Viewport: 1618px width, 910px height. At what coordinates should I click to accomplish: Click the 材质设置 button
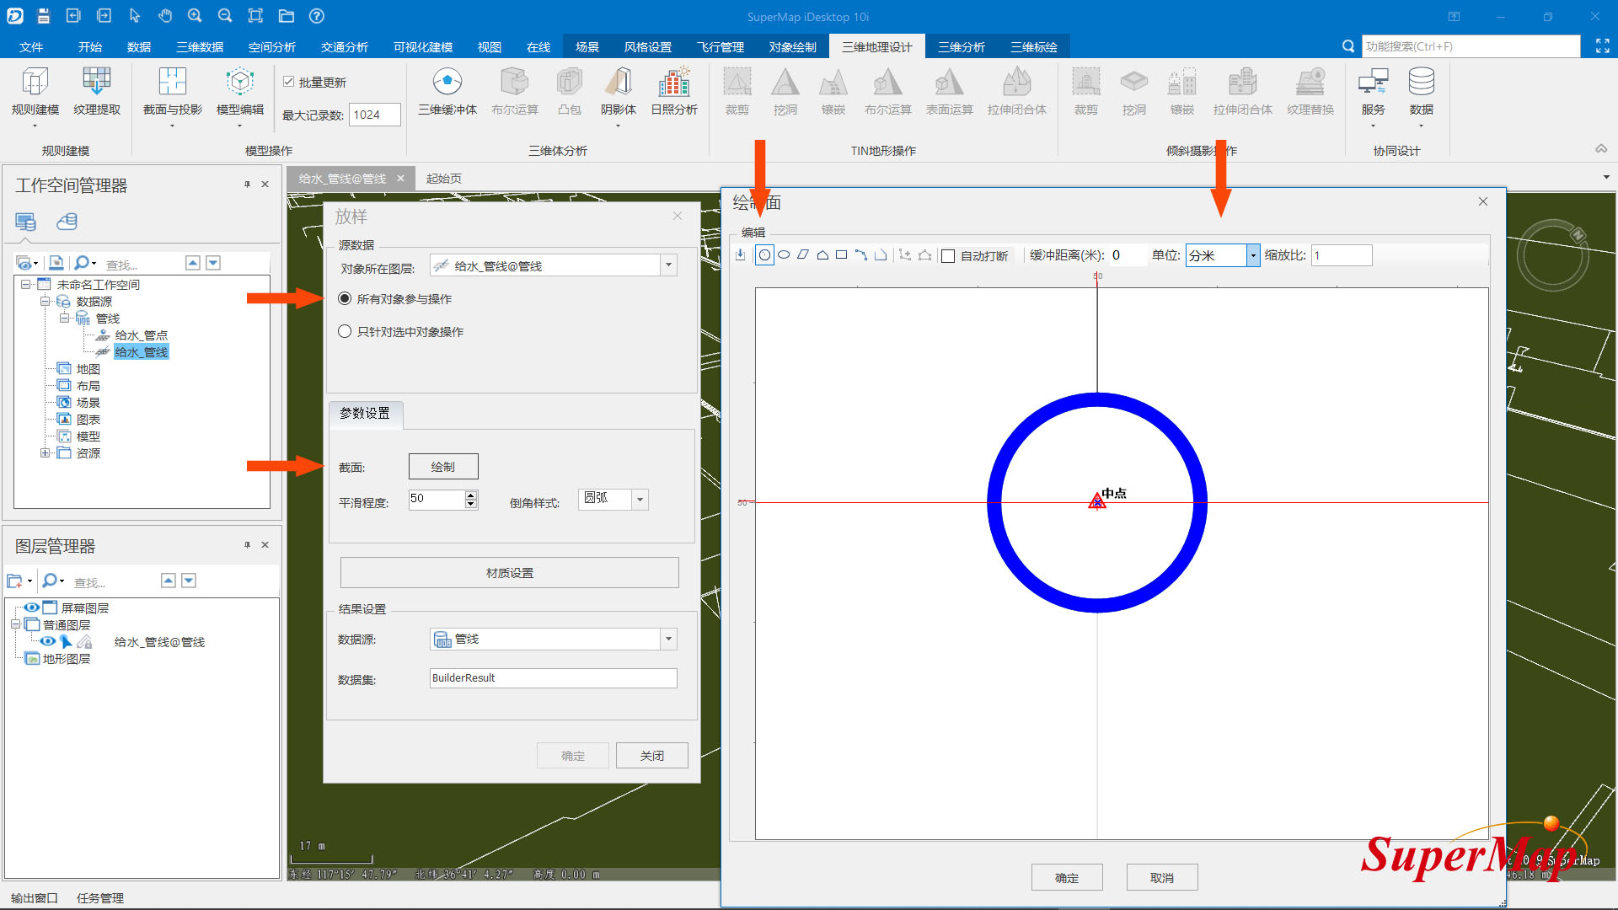[x=509, y=573]
